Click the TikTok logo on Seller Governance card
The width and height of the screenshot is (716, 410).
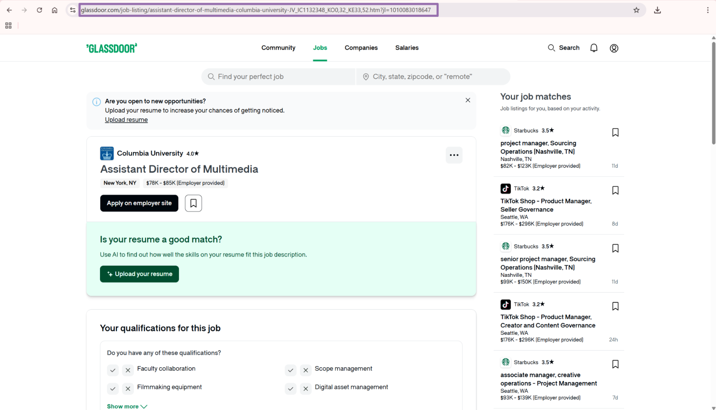505,188
